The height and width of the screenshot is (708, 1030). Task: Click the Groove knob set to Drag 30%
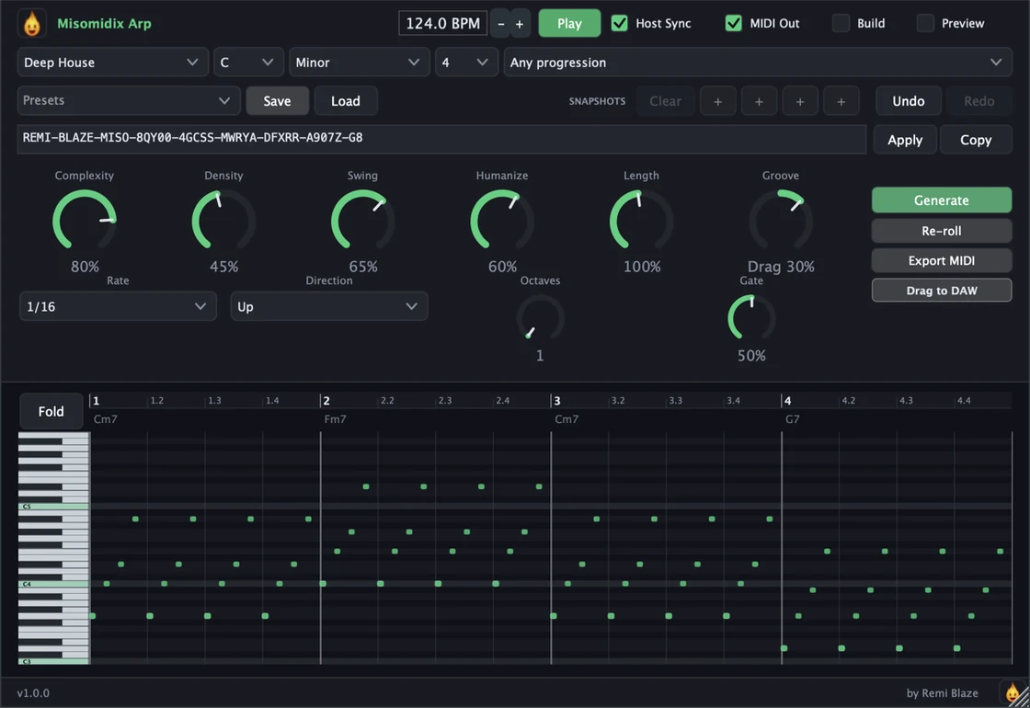781,222
